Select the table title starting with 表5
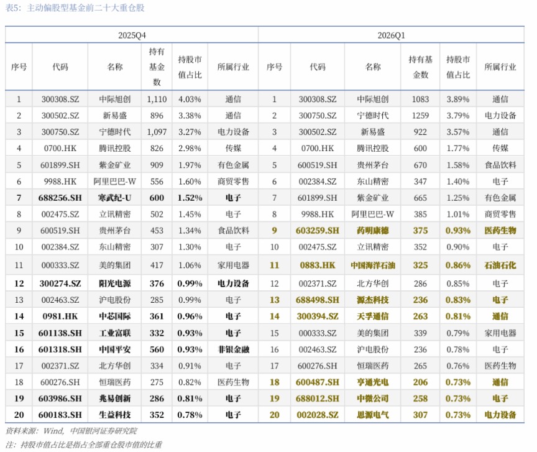Image resolution: width=537 pixels, height=452 pixels. pos(76,9)
